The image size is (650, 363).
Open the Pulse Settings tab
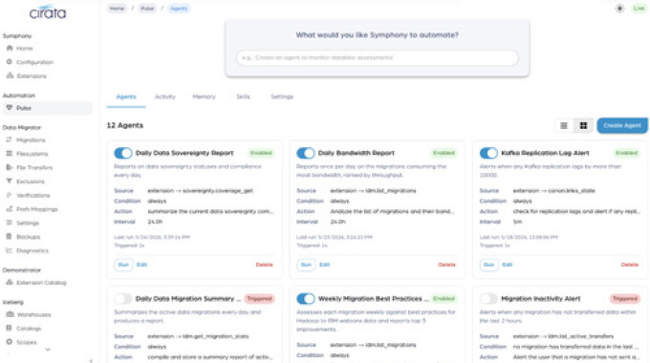(282, 96)
